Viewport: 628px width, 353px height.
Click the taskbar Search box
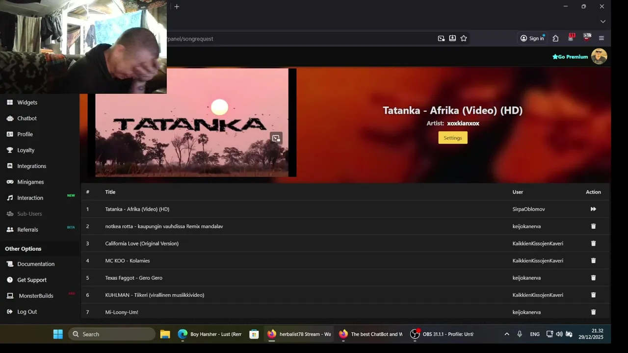112,334
